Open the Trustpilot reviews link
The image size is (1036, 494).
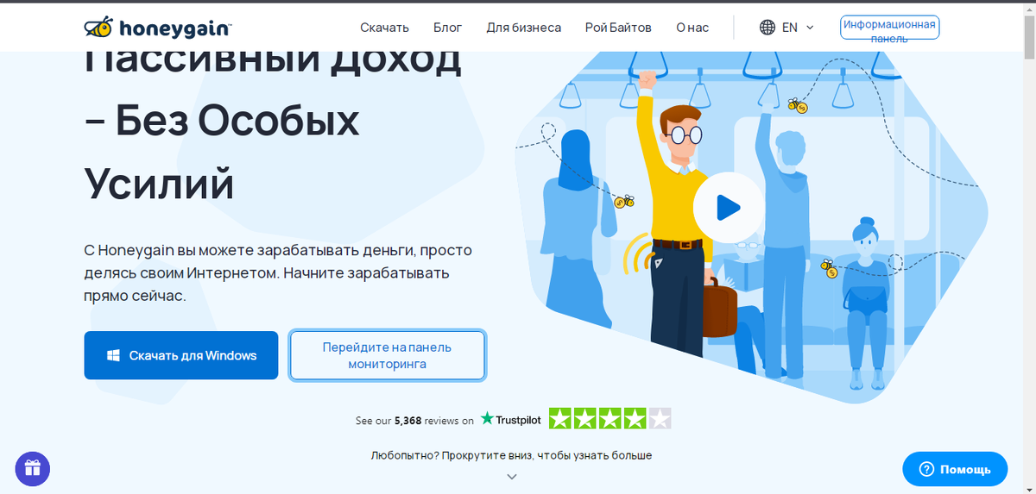click(511, 420)
